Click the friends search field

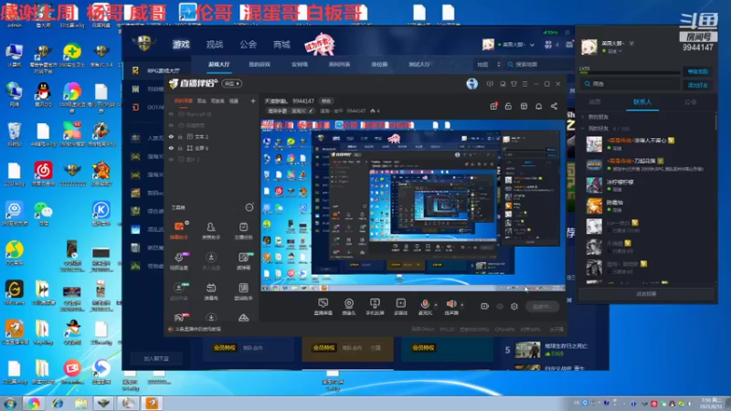(x=630, y=84)
